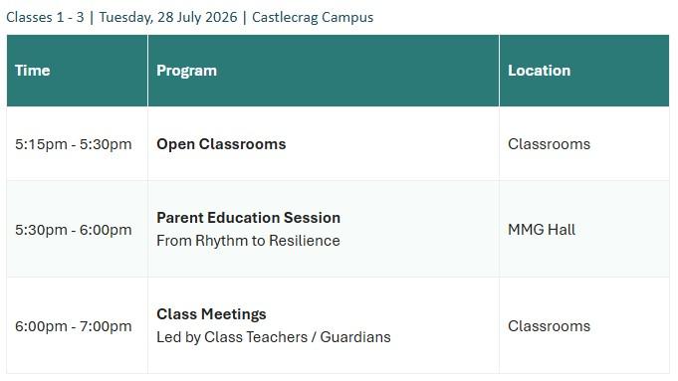The height and width of the screenshot is (381, 678).
Task: Click the Classrooms location for Open Classrooms
Action: 549,144
